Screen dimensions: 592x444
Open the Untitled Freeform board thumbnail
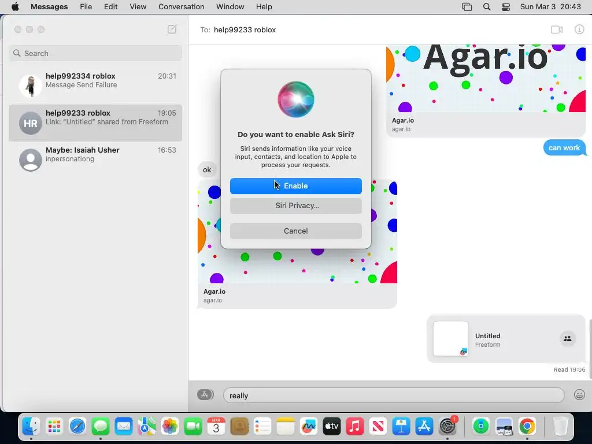pos(450,339)
